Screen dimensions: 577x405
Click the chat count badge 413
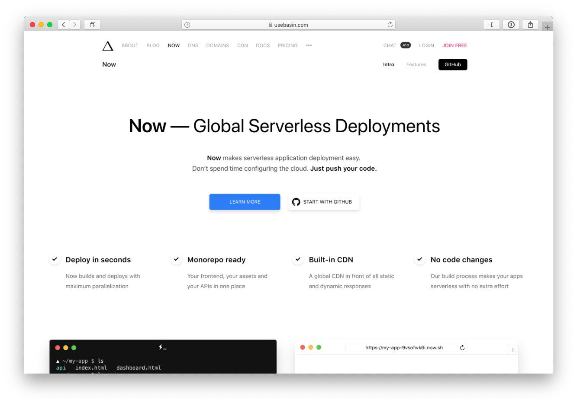pyautogui.click(x=406, y=45)
